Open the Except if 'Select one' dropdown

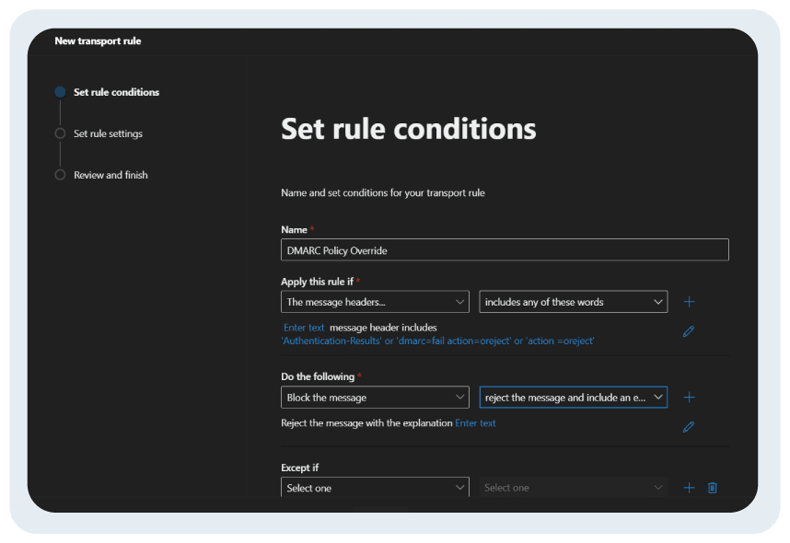(x=375, y=488)
